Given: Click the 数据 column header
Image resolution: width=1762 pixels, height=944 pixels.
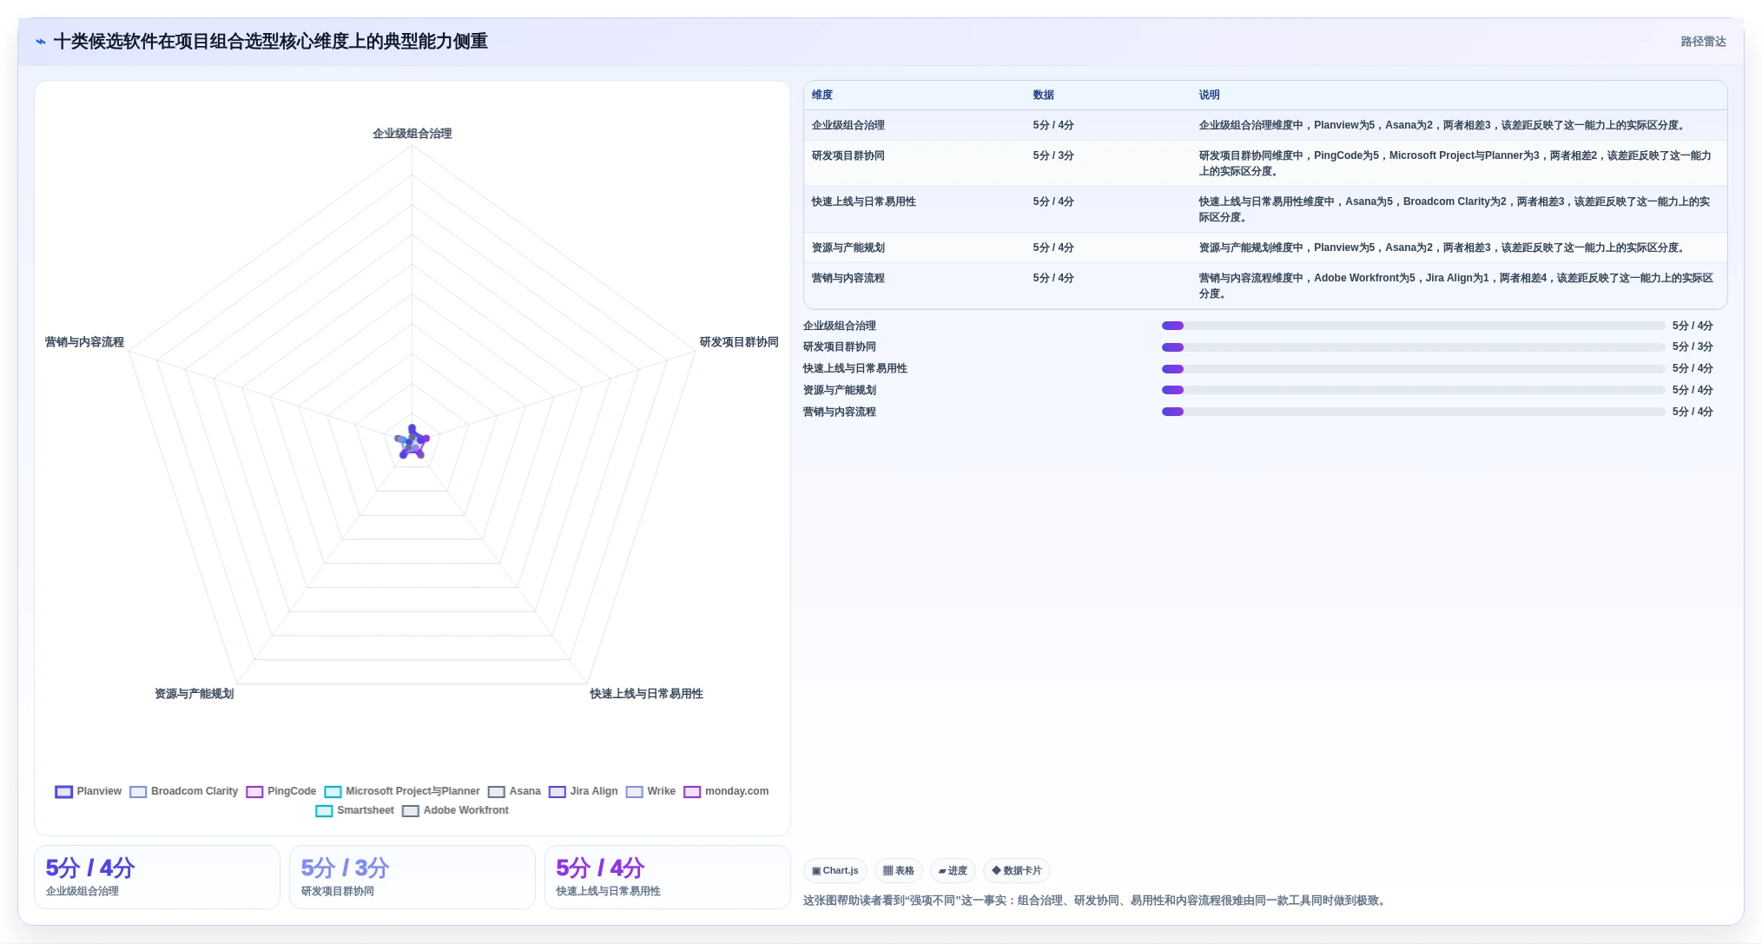Looking at the screenshot, I should pyautogui.click(x=1043, y=95).
